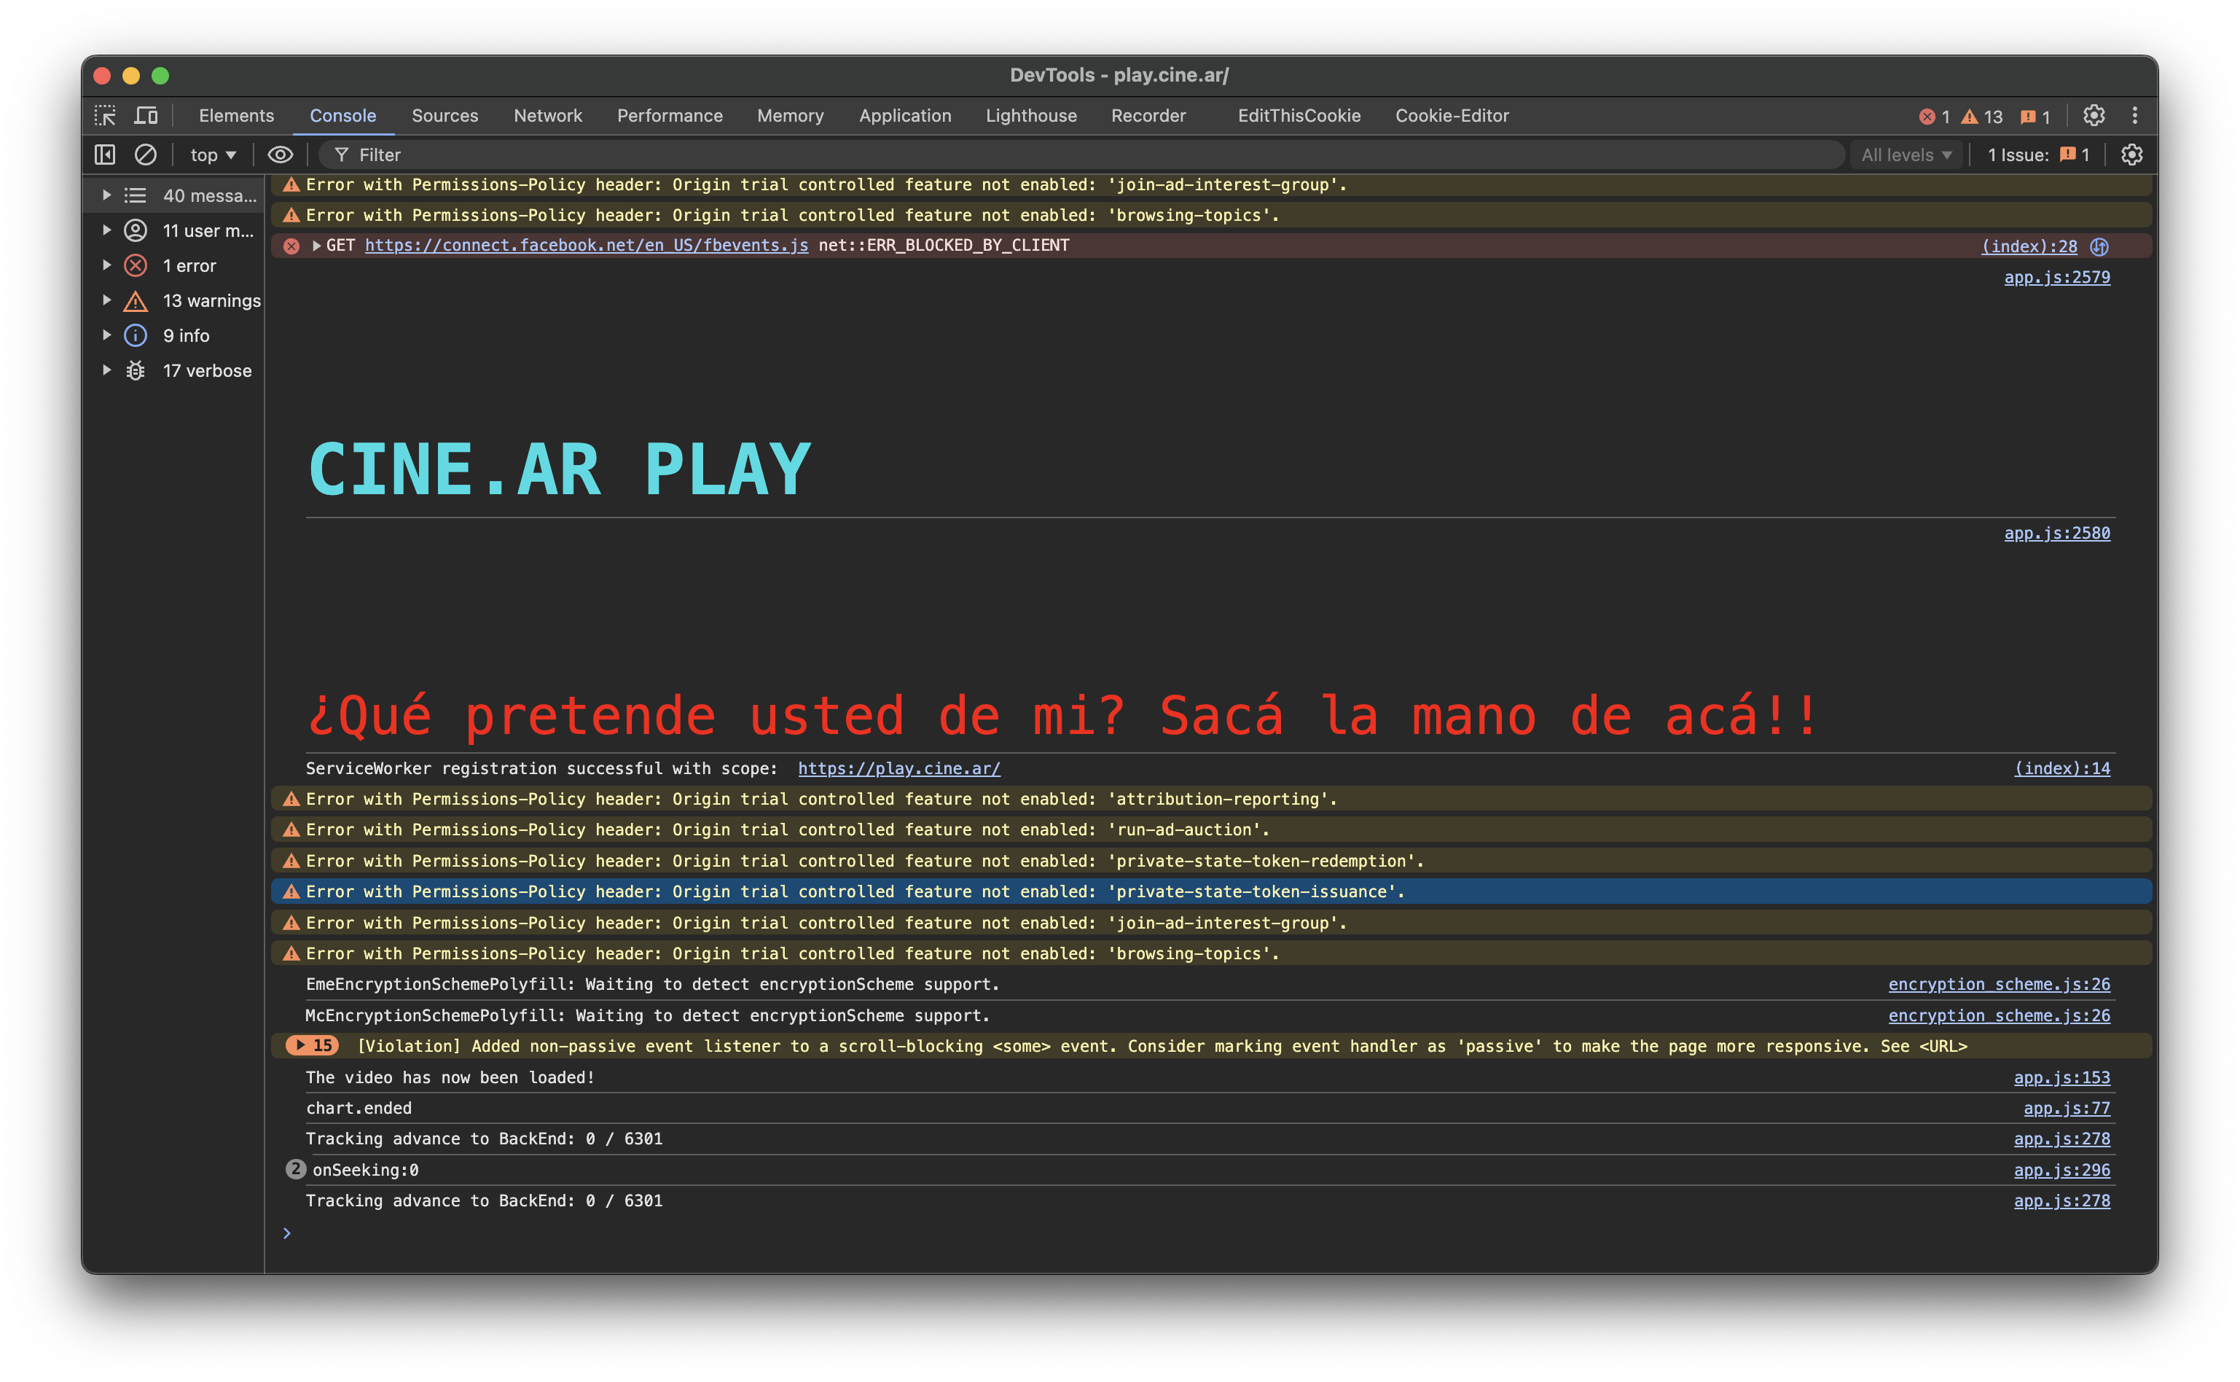Click the repeat count badge on onSeeking:0

pyautogui.click(x=295, y=1169)
